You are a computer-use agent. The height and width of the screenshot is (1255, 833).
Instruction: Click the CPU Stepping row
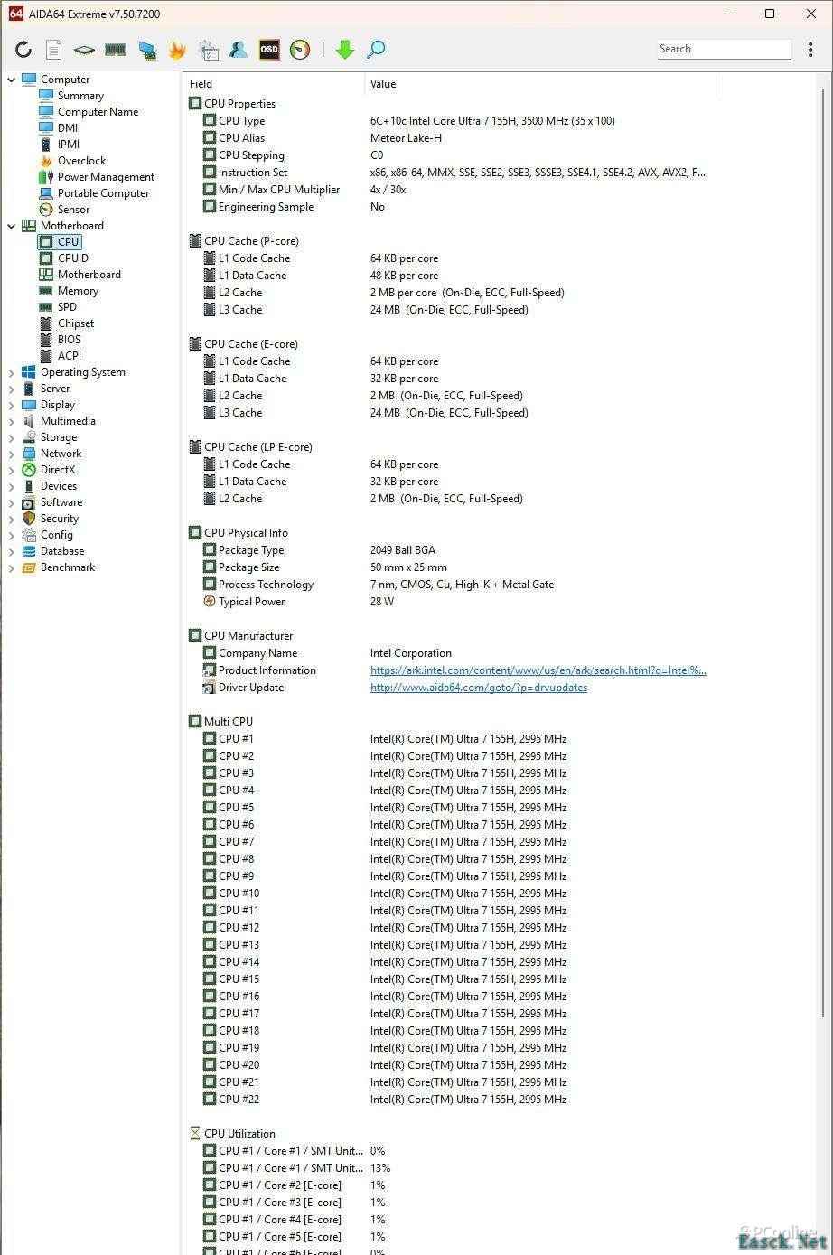coord(449,155)
